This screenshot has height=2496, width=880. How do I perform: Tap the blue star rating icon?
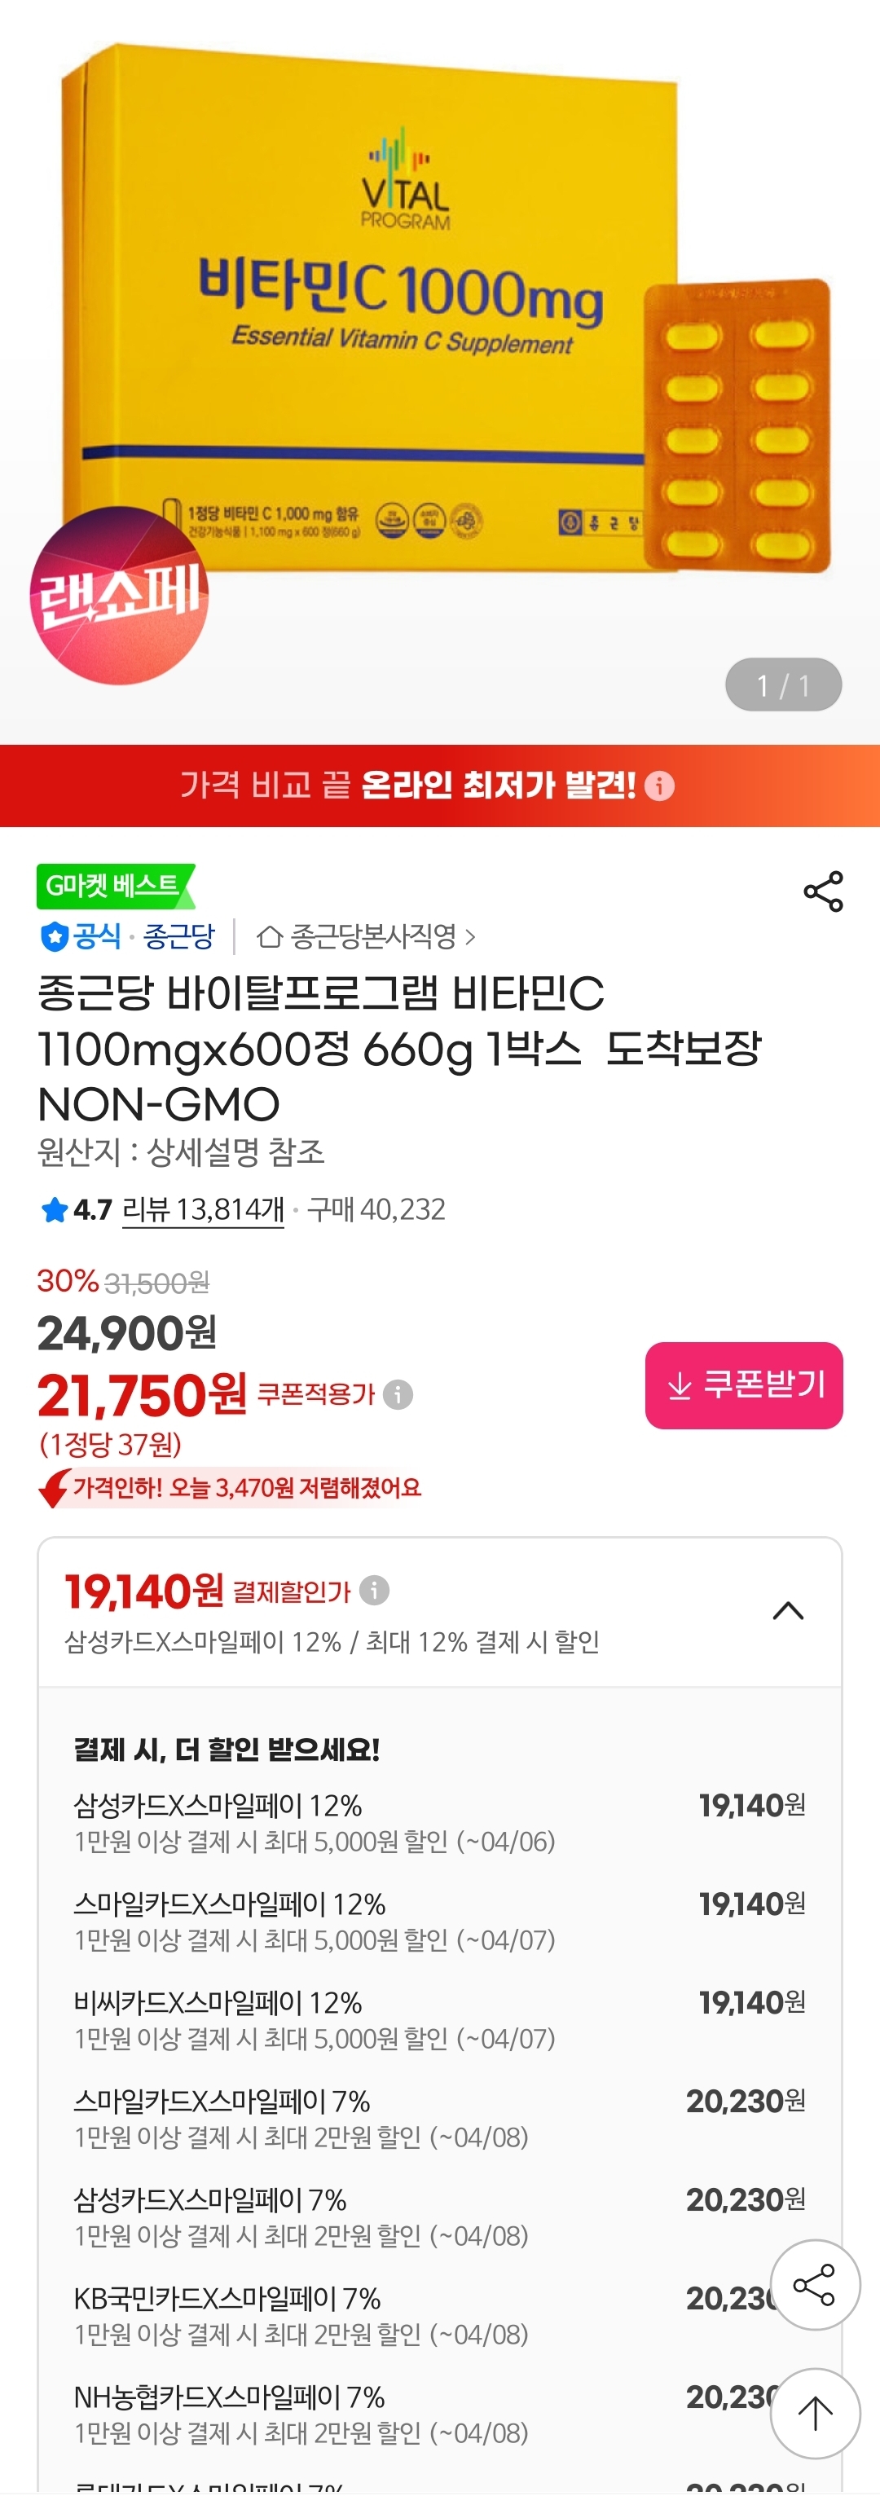coord(55,1209)
